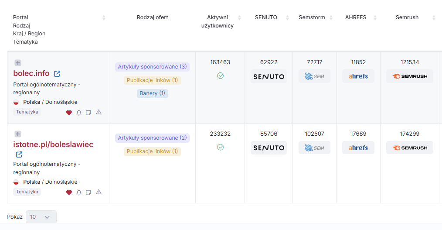The height and width of the screenshot is (230, 442).
Task: Click the ahrefs logo in istotne.pl row
Action: point(358,148)
